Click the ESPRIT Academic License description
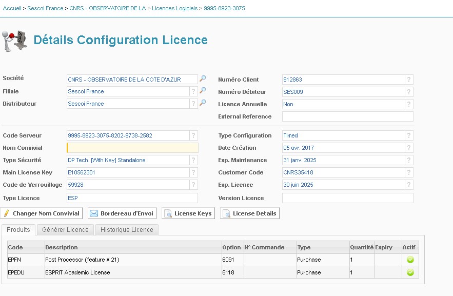 77,272
